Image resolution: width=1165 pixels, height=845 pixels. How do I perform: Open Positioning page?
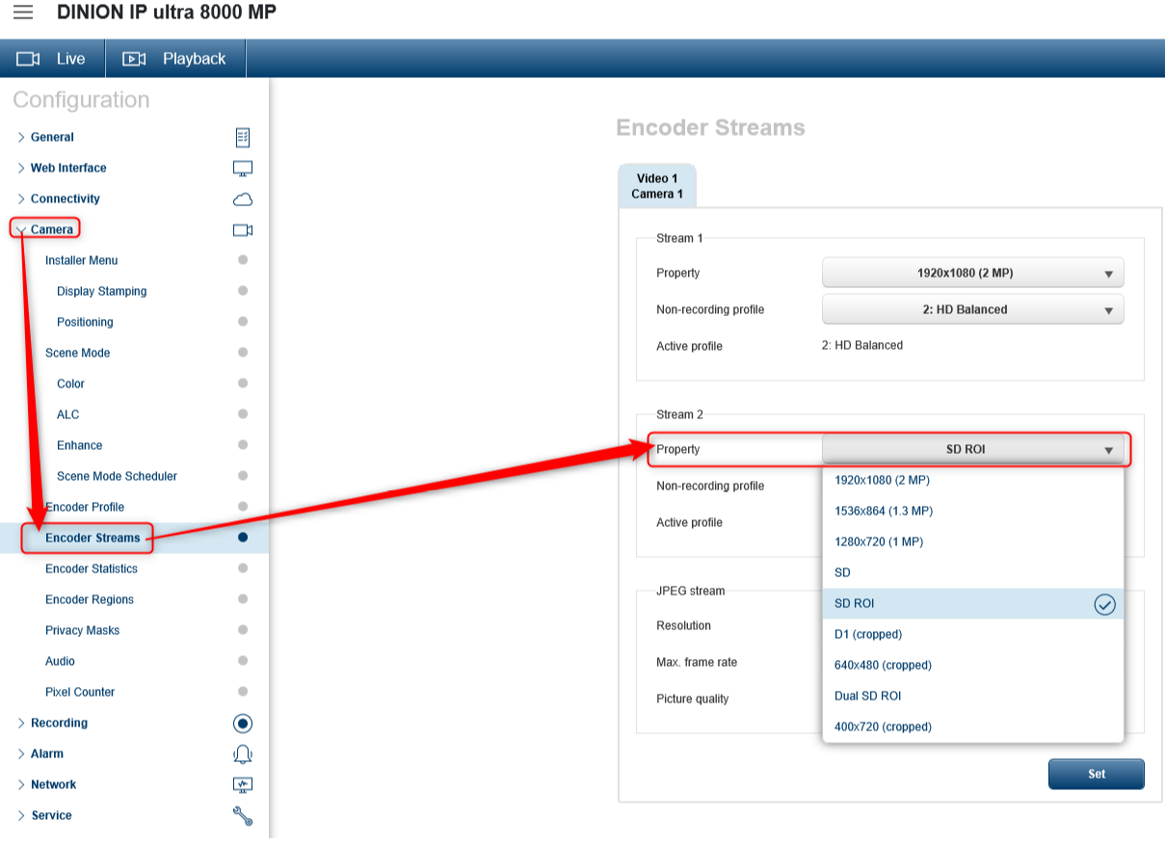pos(85,322)
